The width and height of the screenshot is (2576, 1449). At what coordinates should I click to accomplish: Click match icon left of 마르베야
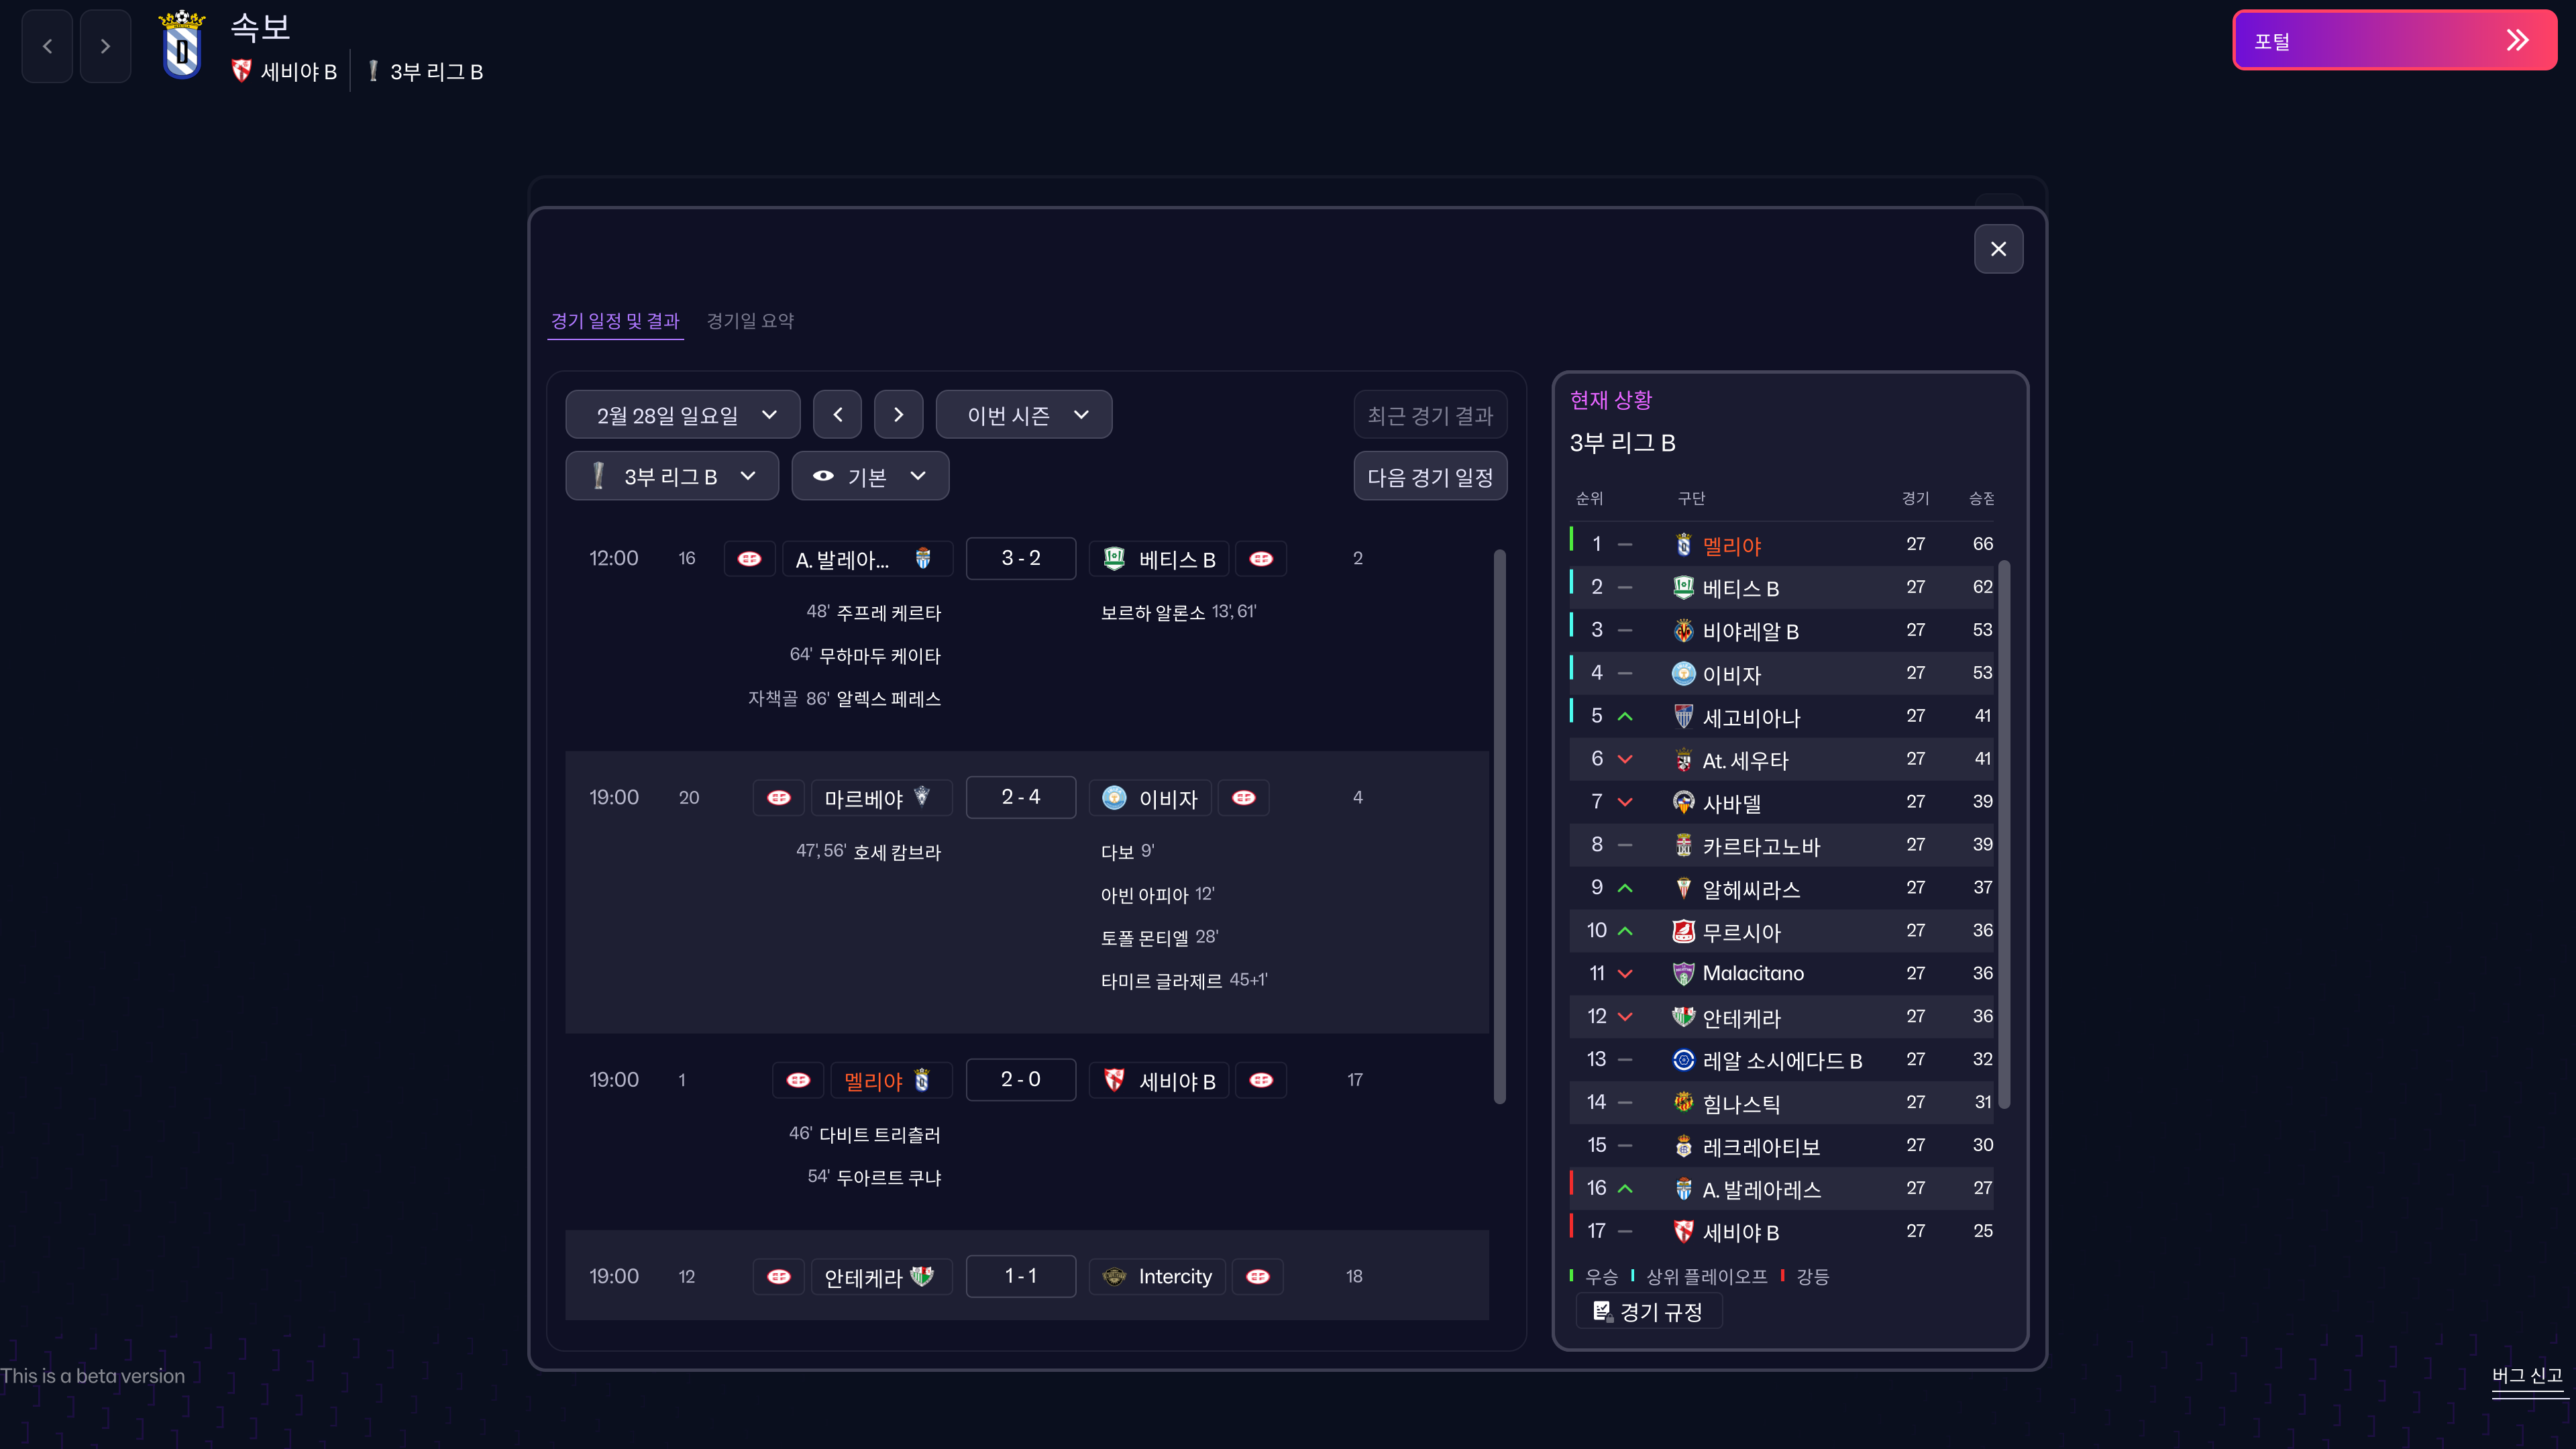[778, 798]
